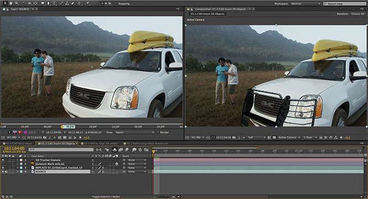Click the show channel RGB icon in Composition viewer
This screenshot has width=368, height=199.
click(244, 137)
